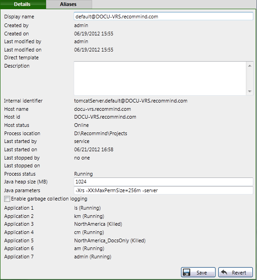The image size is (257, 280).
Task: Click the 'Application 3' label
Action: [x=19, y=224]
